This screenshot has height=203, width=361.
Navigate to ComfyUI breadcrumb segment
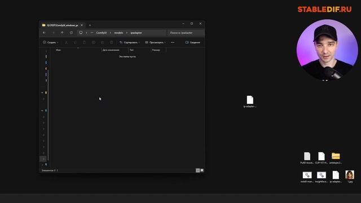click(x=102, y=33)
